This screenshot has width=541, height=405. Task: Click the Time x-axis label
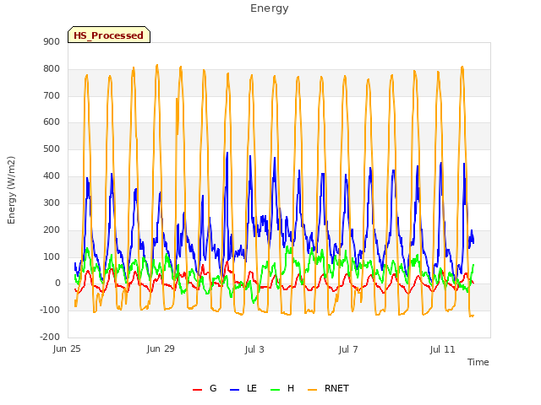[478, 362]
